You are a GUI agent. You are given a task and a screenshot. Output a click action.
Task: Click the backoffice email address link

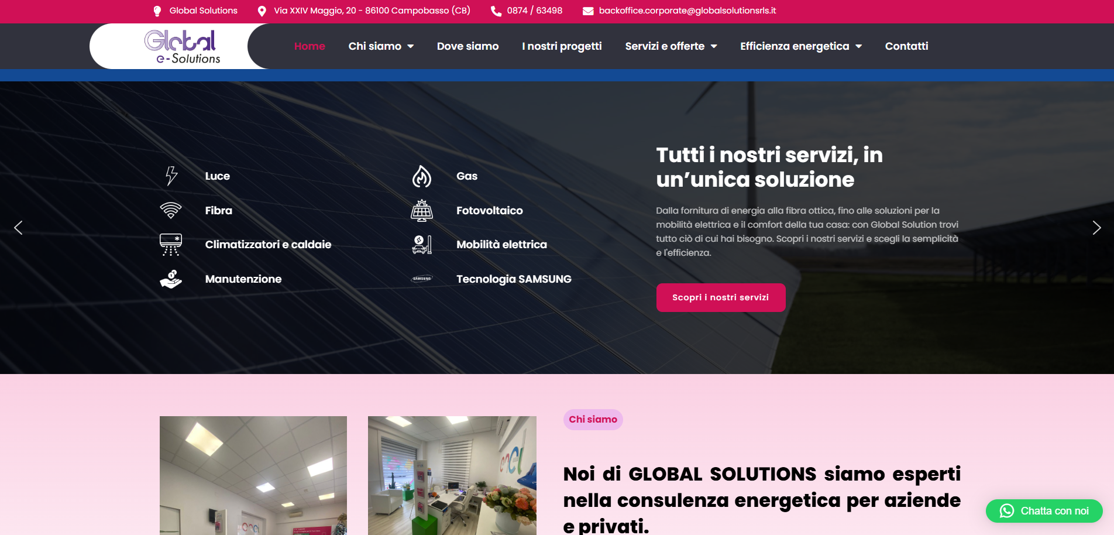point(687,11)
